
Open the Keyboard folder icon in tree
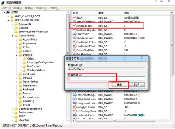click(x=20, y=90)
